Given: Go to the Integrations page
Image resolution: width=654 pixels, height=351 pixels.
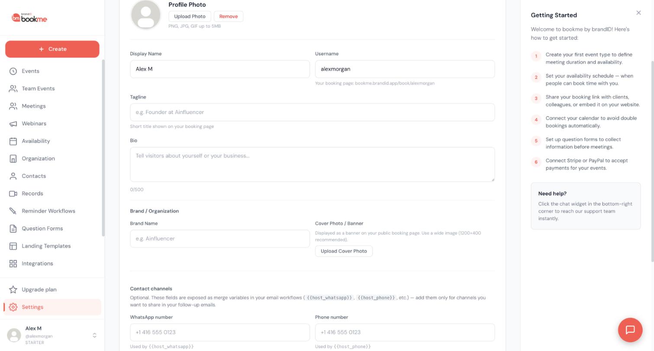Looking at the screenshot, I should pyautogui.click(x=52, y=264).
